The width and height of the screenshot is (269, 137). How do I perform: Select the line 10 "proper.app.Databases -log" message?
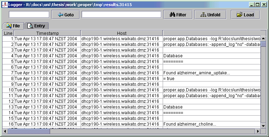point(212,90)
